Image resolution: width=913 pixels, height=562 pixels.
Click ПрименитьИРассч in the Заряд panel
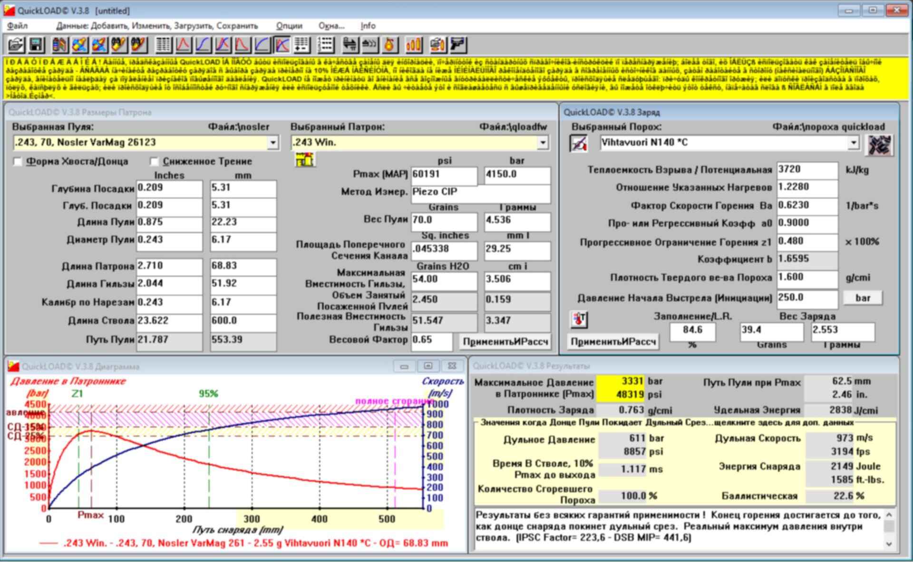[613, 342]
